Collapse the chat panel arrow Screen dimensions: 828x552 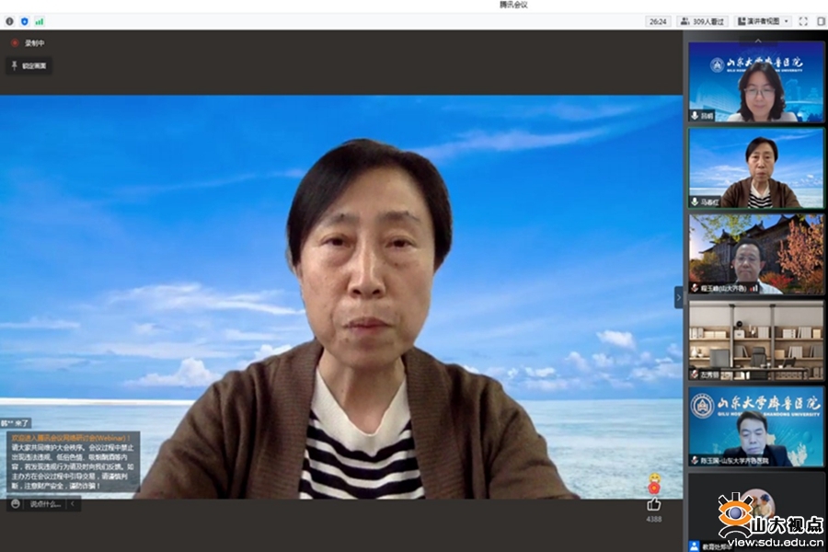(x=74, y=504)
